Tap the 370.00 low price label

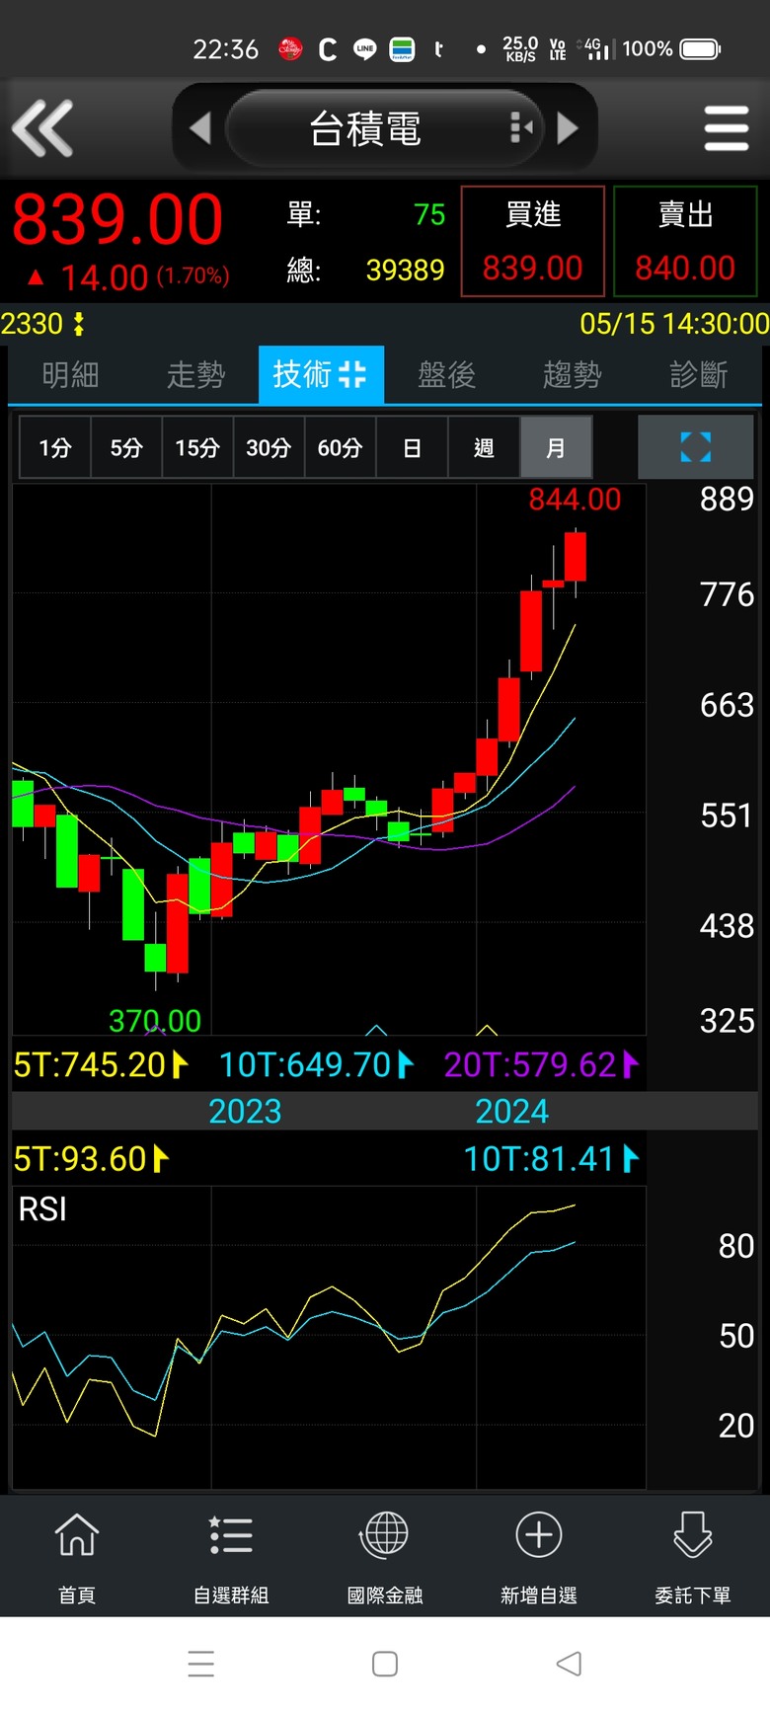(x=155, y=1020)
